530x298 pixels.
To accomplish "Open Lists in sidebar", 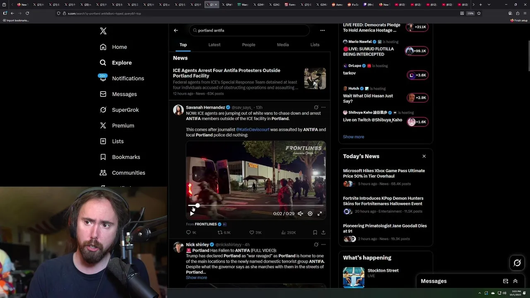I will tap(112, 142).
